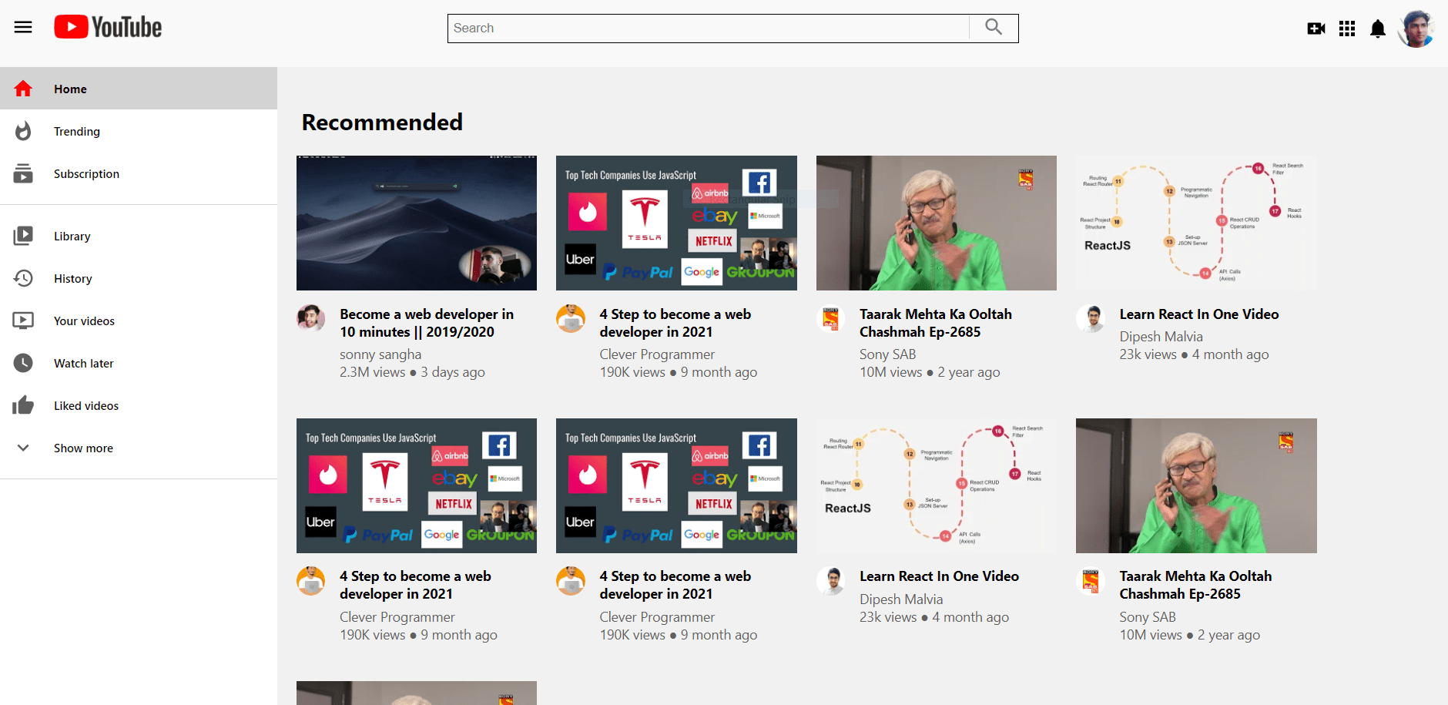1448x705 pixels.
Task: Click the History clock-arrow icon
Action: [x=23, y=278]
